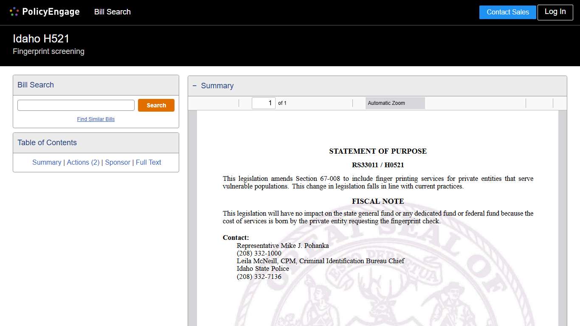Jump to Summary via Table of Contents
The width and height of the screenshot is (580, 326).
[47, 162]
